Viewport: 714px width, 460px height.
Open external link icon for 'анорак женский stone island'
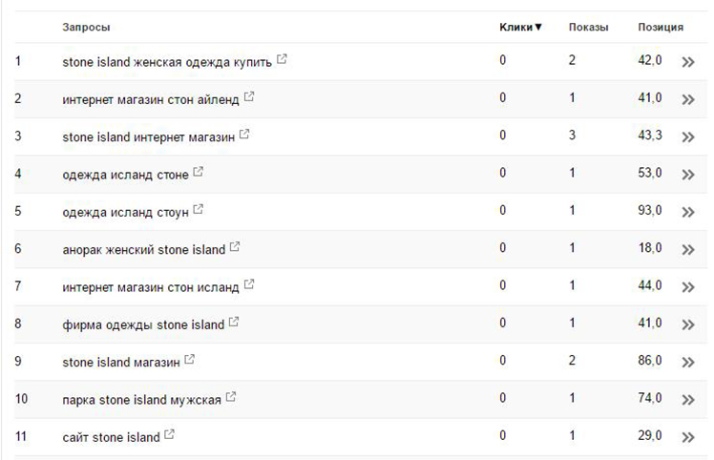coord(235,247)
